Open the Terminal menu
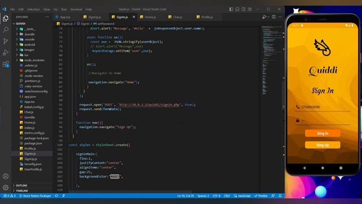Image resolution: width=362 pixels, height=204 pixels. tap(76, 9)
